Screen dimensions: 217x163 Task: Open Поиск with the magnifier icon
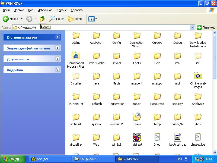56,19
